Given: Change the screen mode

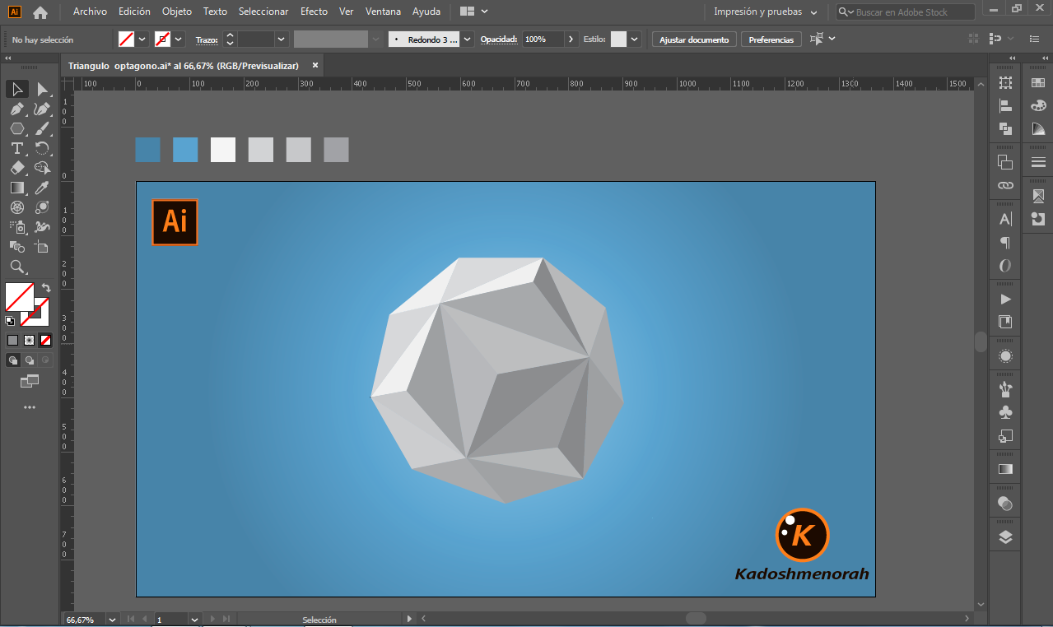Looking at the screenshot, I should [x=30, y=381].
